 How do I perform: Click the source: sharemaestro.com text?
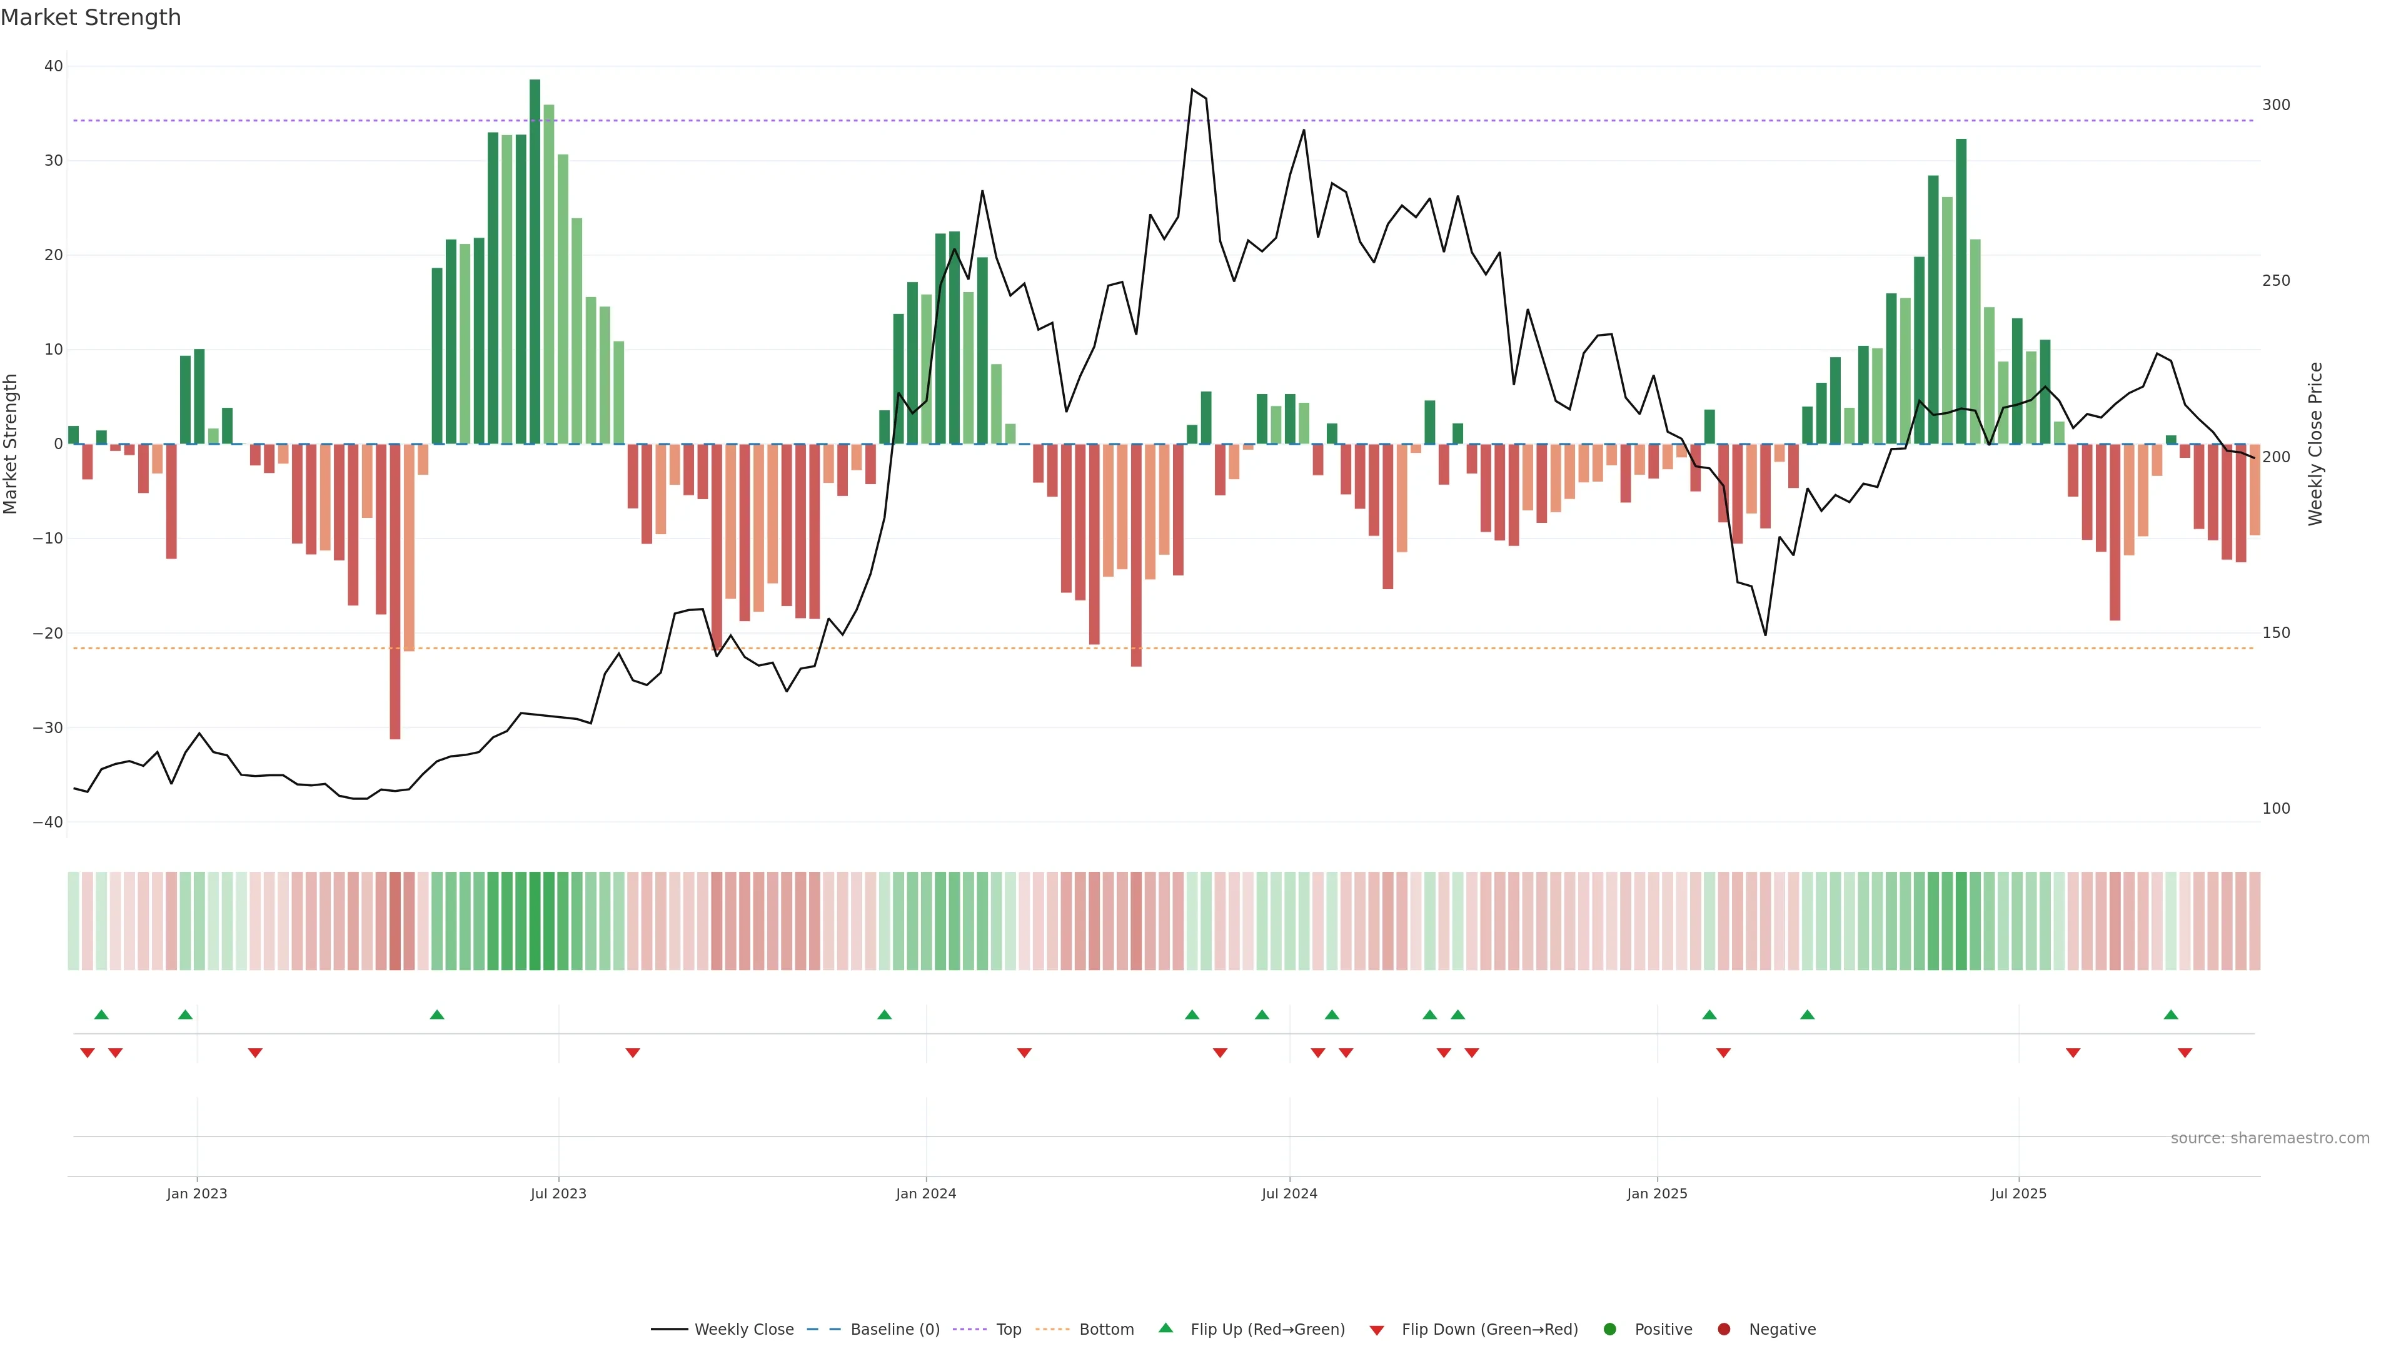point(2270,1138)
